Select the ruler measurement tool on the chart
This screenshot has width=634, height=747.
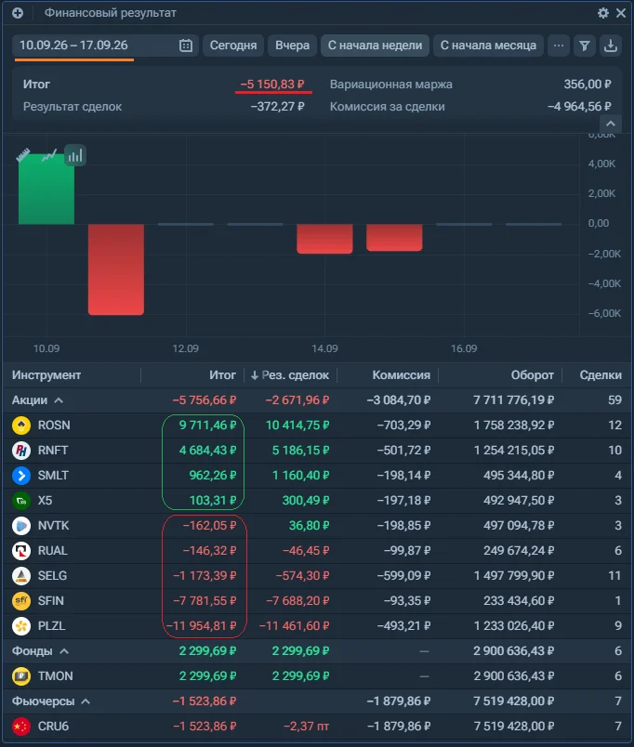click(x=23, y=155)
